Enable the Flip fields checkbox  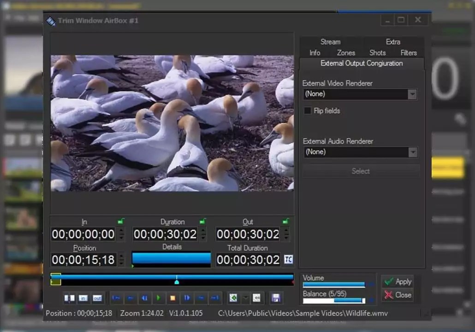(308, 111)
